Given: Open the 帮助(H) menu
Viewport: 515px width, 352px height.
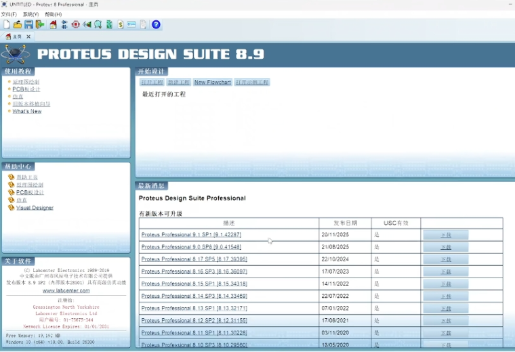Looking at the screenshot, I should point(53,14).
